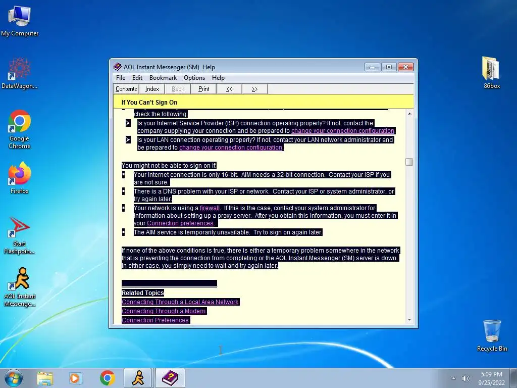
Task: Click the vertical scrollbar thumb
Action: tap(409, 162)
